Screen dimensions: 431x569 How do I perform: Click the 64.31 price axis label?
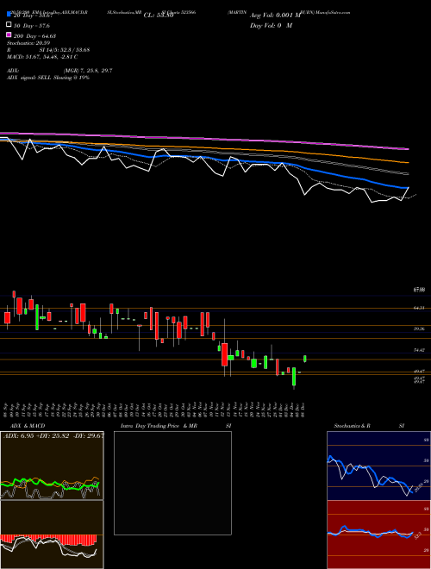coord(419,308)
